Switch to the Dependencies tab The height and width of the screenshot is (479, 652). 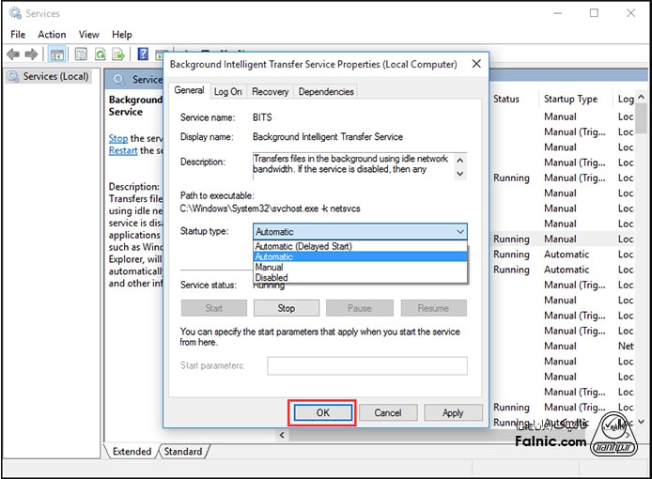coord(326,91)
